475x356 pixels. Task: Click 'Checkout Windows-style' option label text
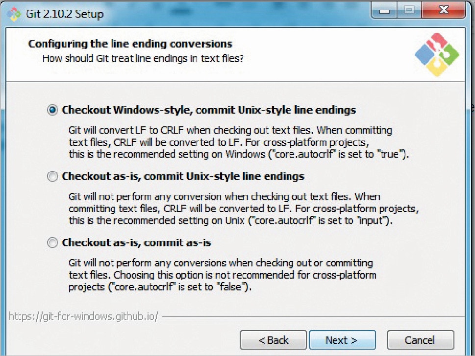pos(209,110)
